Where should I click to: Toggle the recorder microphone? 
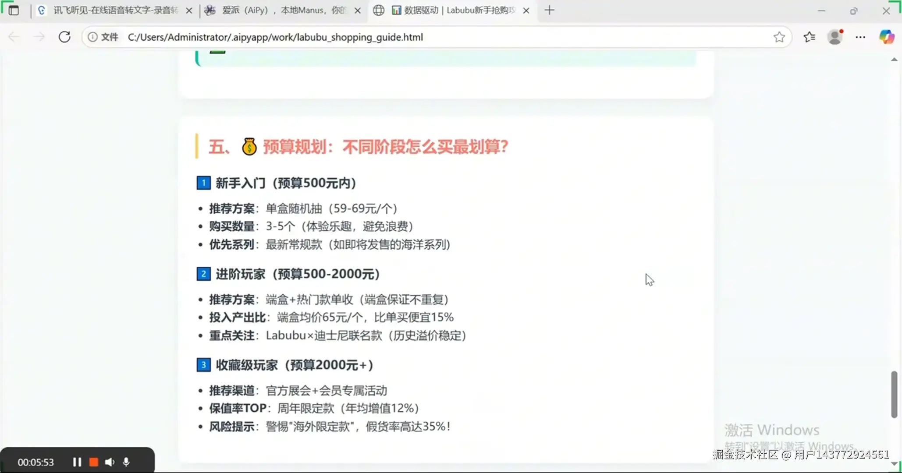[x=126, y=462]
